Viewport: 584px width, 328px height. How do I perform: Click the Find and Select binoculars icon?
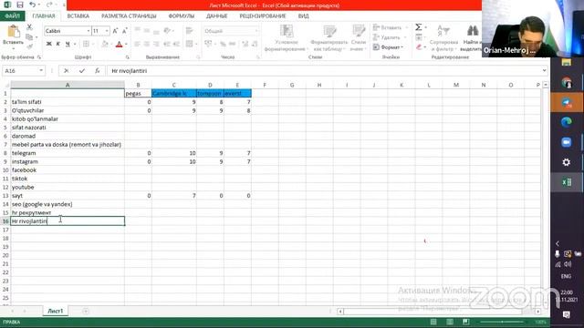point(473,30)
